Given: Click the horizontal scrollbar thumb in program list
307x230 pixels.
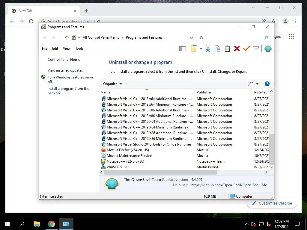Looking at the screenshot, I should [x=161, y=172].
